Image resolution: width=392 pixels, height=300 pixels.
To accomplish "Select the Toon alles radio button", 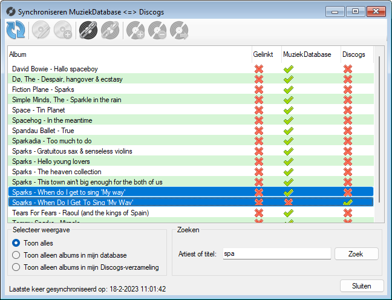I will click(16, 243).
